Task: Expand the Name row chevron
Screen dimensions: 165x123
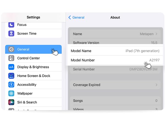Action: (156, 34)
